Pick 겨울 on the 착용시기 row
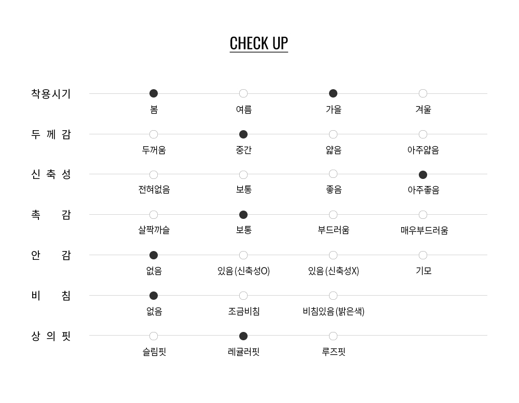519x403 pixels. pyautogui.click(x=423, y=93)
